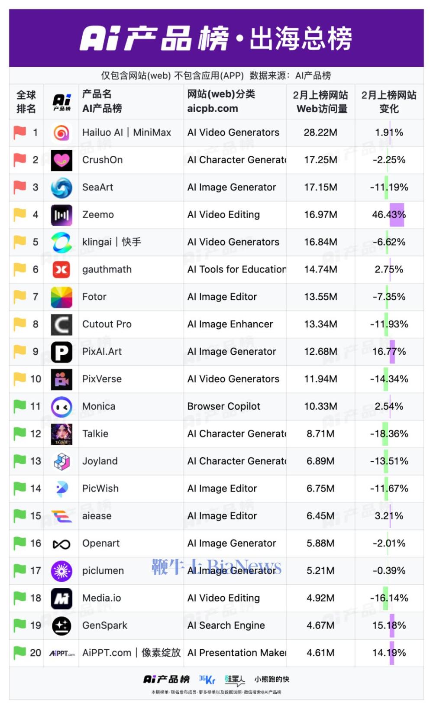Click the Zeemo app icon
The image size is (433, 709).
61,215
